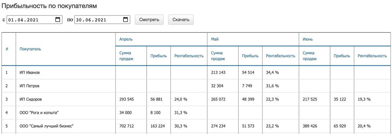
Task: Click profitability value 30,3 %
Action: 181,126
